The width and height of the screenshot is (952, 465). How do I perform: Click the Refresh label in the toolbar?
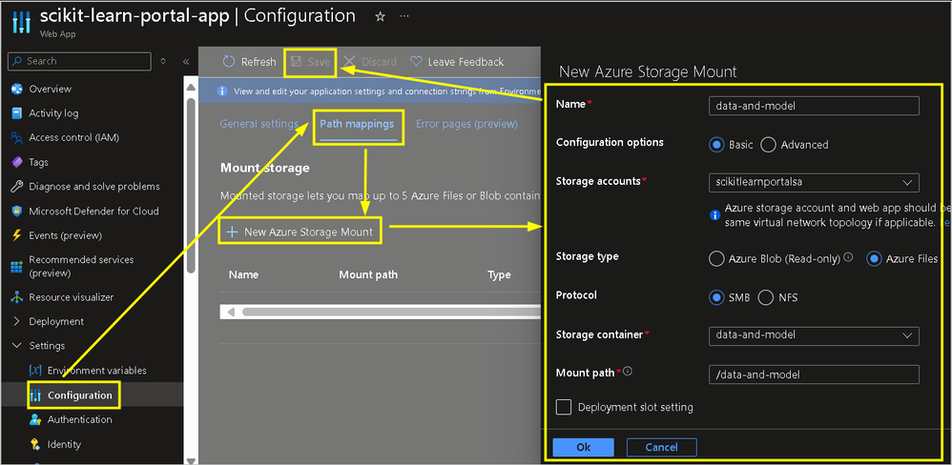pos(259,62)
